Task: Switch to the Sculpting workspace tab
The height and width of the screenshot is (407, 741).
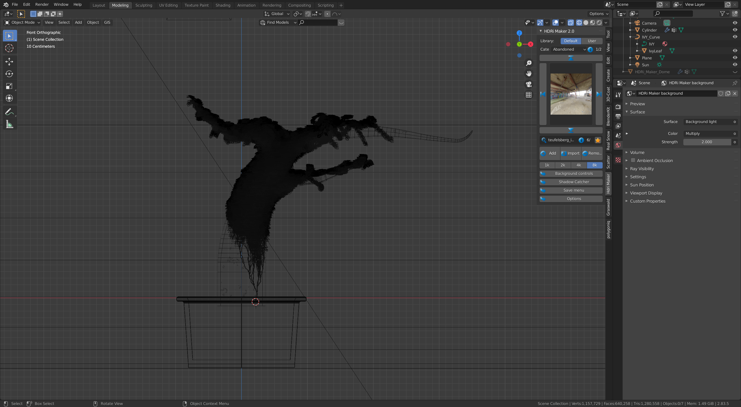Action: pyautogui.click(x=144, y=5)
